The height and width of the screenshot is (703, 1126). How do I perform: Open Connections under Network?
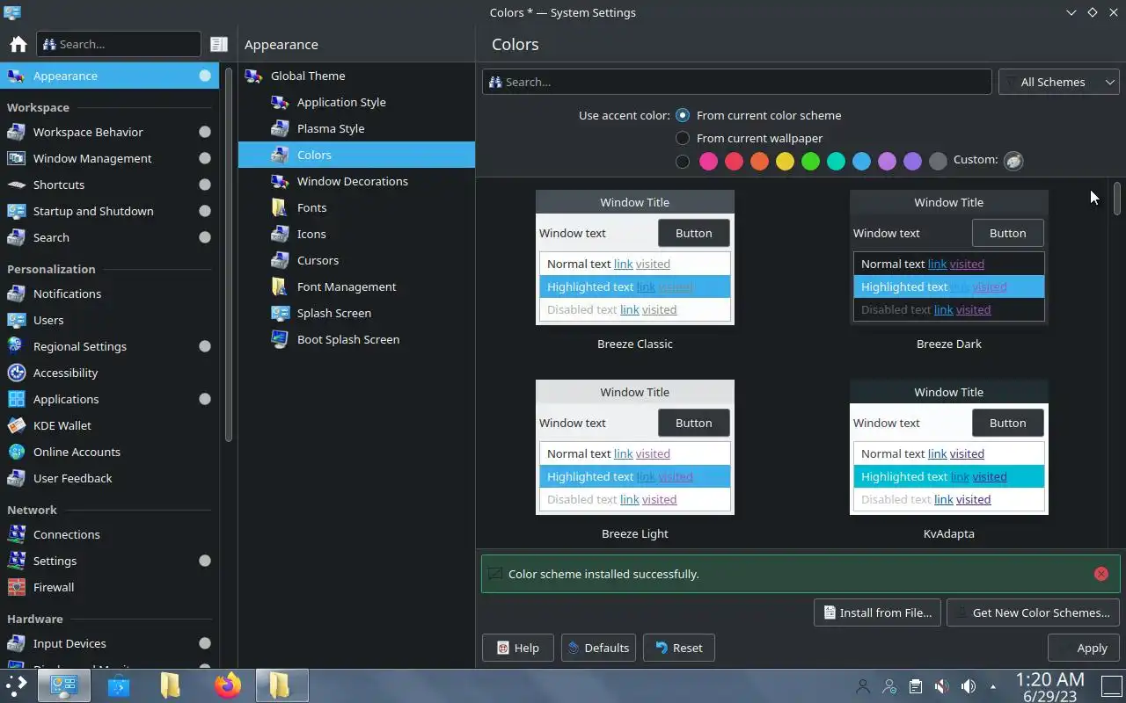tap(110, 534)
